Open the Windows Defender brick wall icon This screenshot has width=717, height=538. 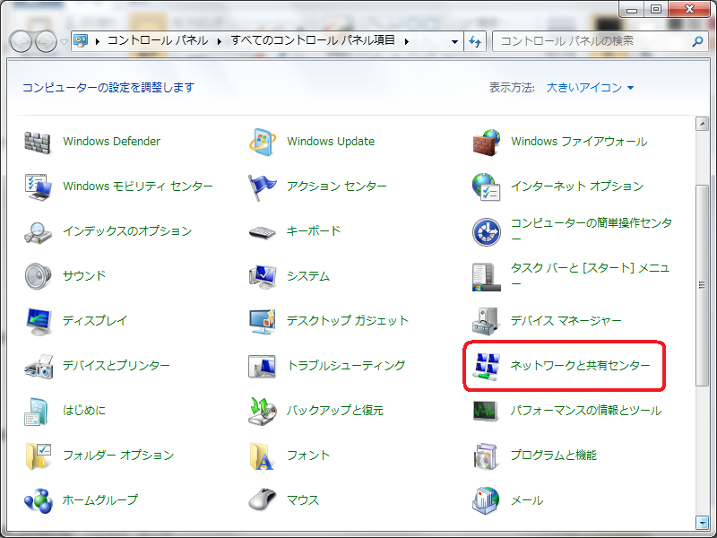(x=38, y=143)
